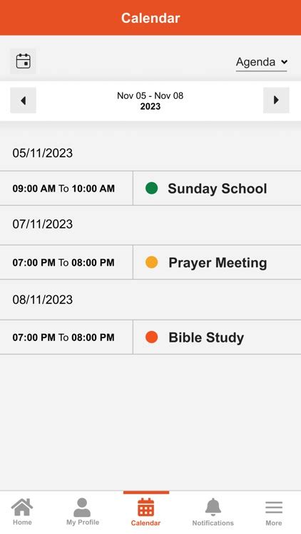Click the orange dot beside Bible Study

(x=151, y=337)
